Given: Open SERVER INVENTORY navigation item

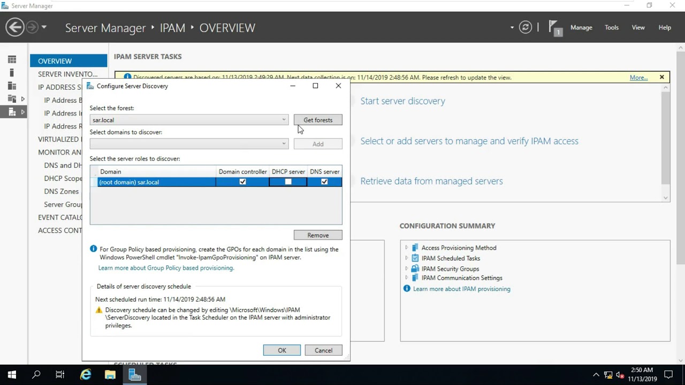Looking at the screenshot, I should (67, 74).
